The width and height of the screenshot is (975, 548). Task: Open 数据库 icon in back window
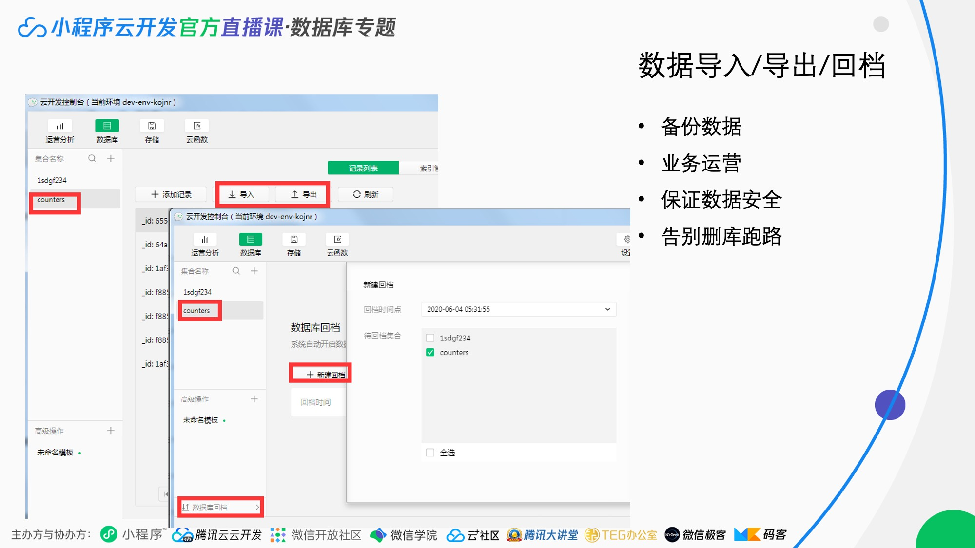[x=107, y=126]
